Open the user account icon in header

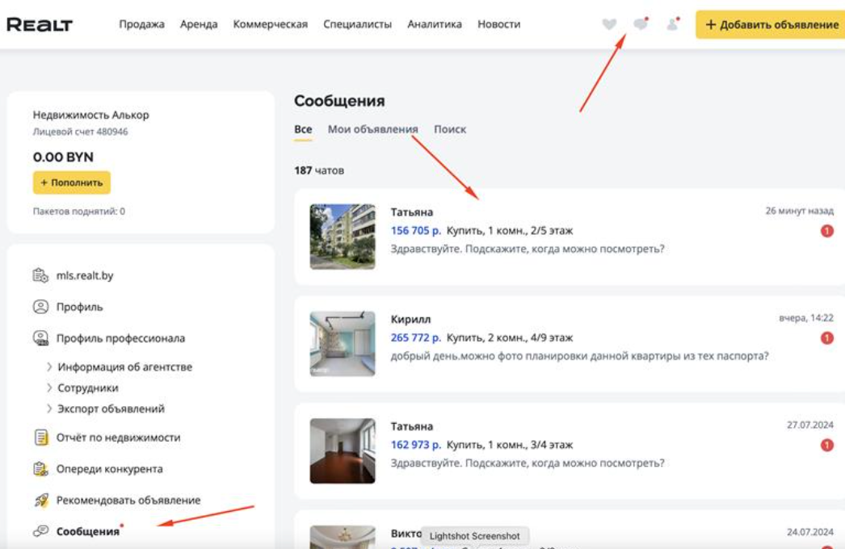tap(673, 24)
